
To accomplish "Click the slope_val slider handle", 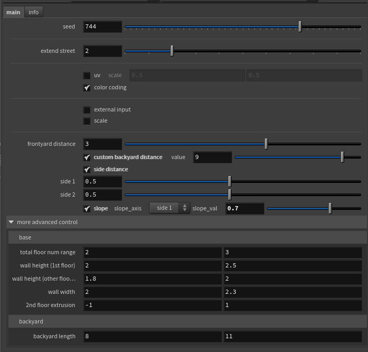I will [330, 208].
